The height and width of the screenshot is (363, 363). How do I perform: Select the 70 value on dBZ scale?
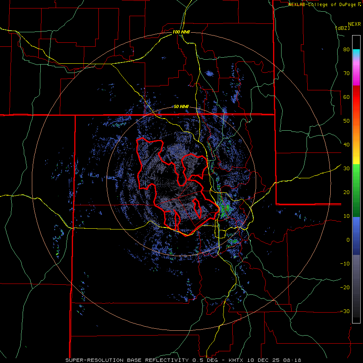coord(346,73)
